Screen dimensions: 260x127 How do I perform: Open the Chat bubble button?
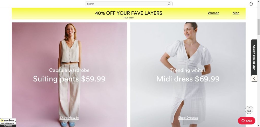[x=246, y=121]
